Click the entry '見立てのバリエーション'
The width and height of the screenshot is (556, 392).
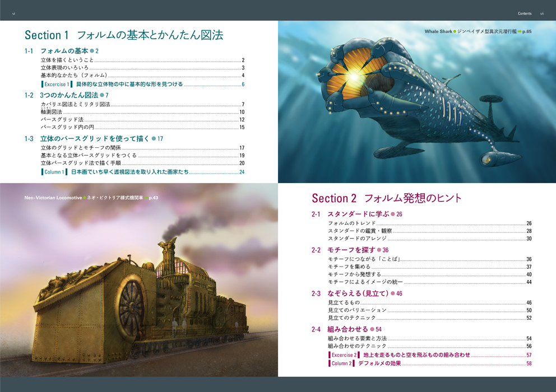[430, 310]
